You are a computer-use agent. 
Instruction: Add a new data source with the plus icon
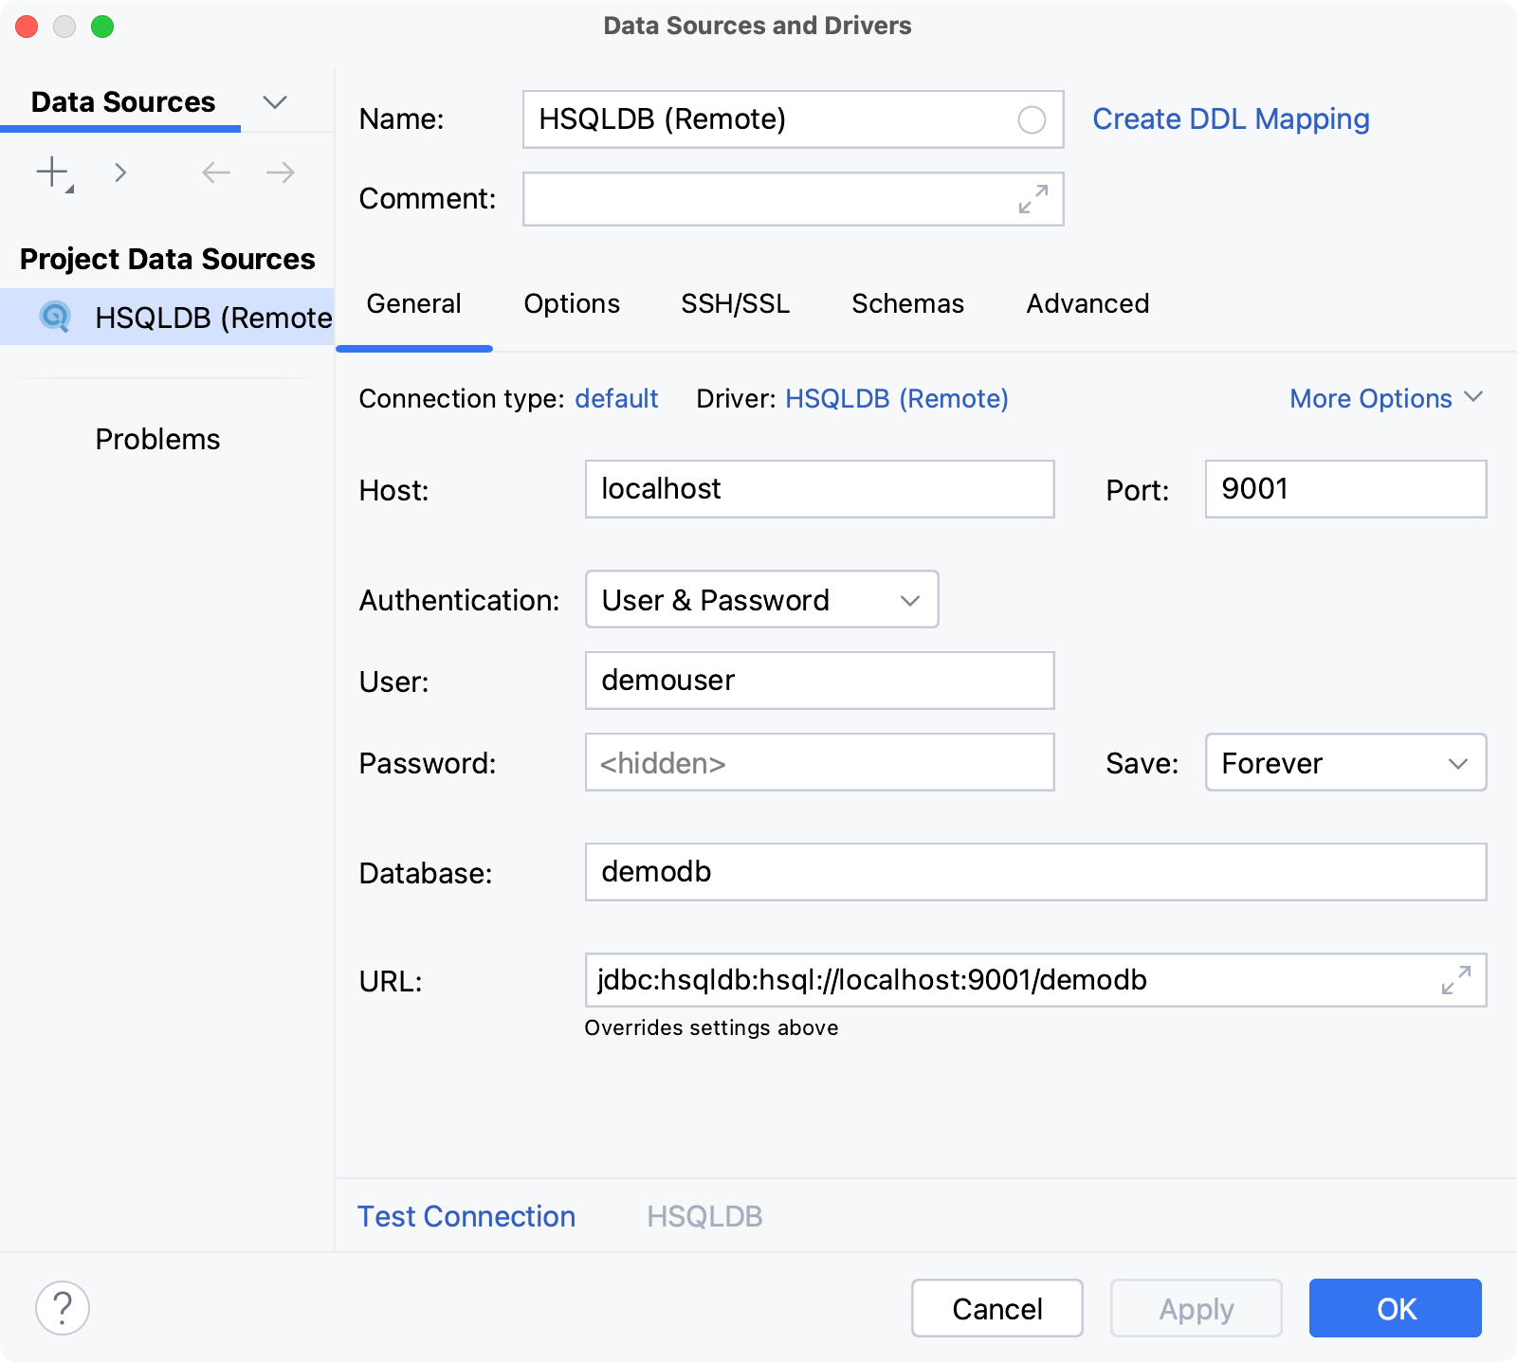click(51, 173)
